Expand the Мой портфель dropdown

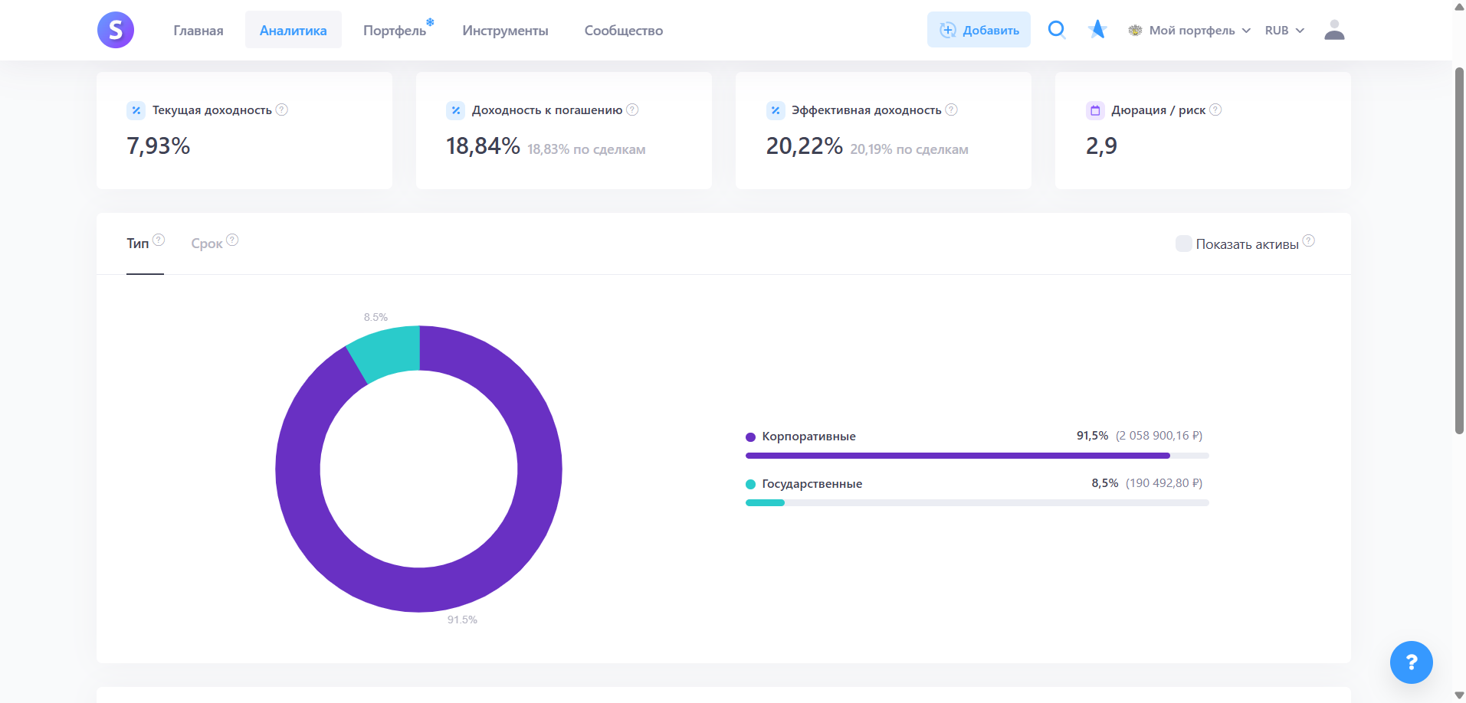(1190, 31)
